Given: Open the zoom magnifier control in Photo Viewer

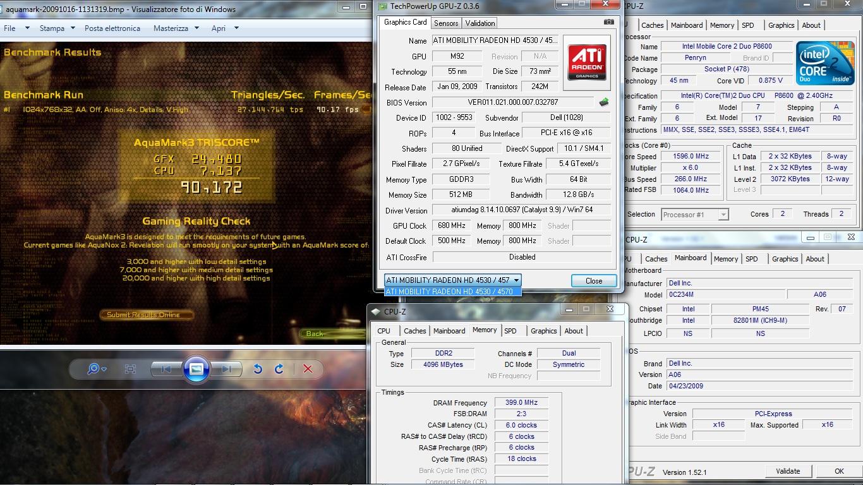Looking at the screenshot, I should click(97, 369).
